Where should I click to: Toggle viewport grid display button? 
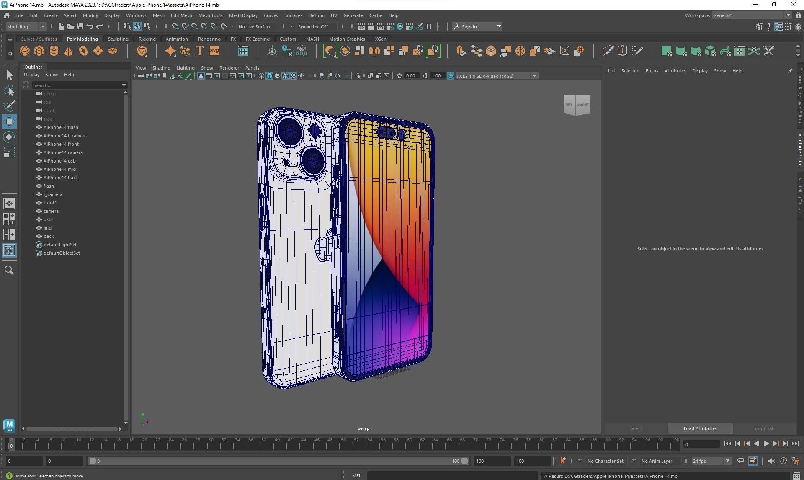point(201,76)
